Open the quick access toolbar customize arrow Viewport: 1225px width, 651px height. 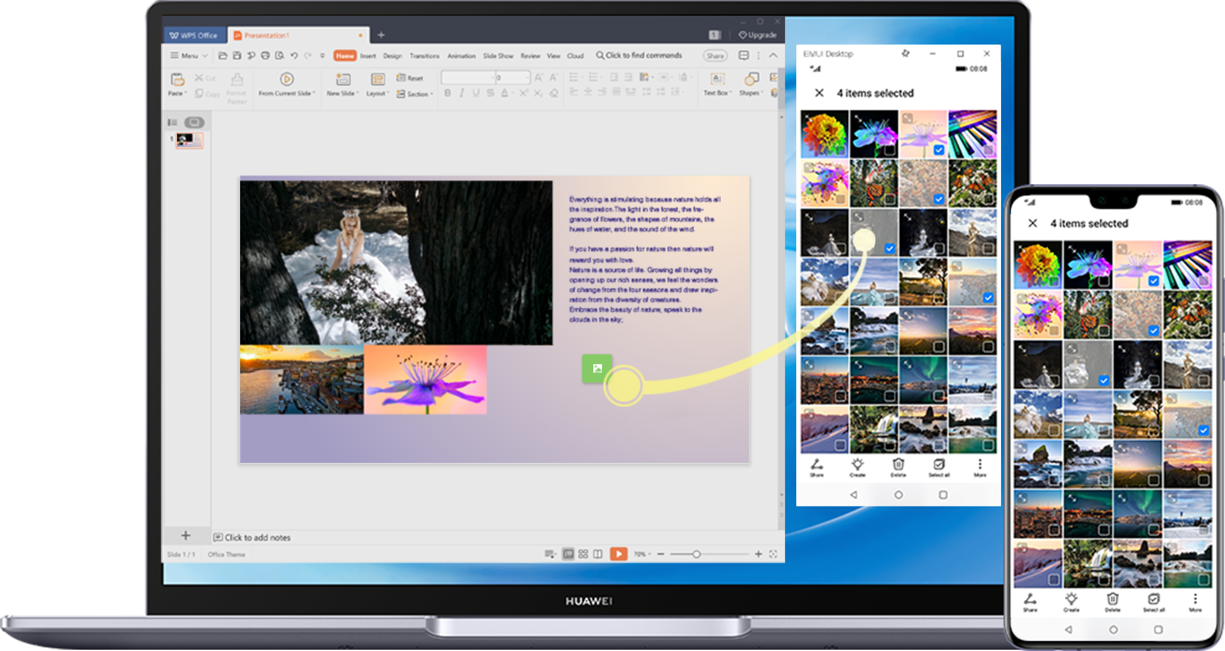tap(322, 56)
